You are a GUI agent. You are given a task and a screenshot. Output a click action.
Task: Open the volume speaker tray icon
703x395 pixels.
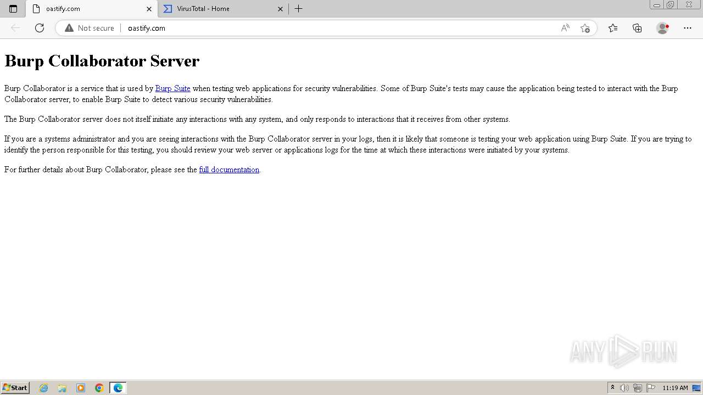pyautogui.click(x=624, y=388)
